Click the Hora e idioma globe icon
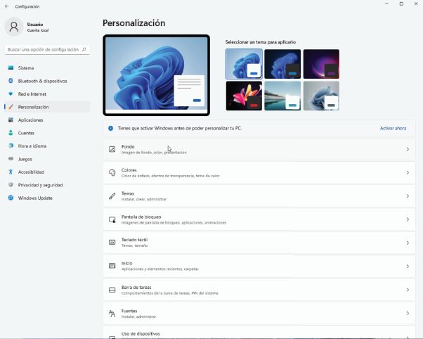The height and width of the screenshot is (339, 423). click(11, 146)
